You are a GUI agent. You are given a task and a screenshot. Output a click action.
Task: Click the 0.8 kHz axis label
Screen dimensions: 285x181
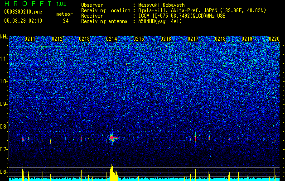pos(4,127)
